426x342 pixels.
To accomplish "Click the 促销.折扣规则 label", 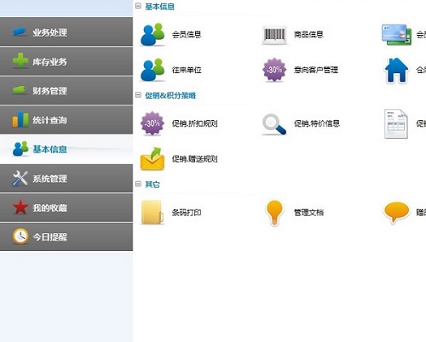I will point(194,123).
